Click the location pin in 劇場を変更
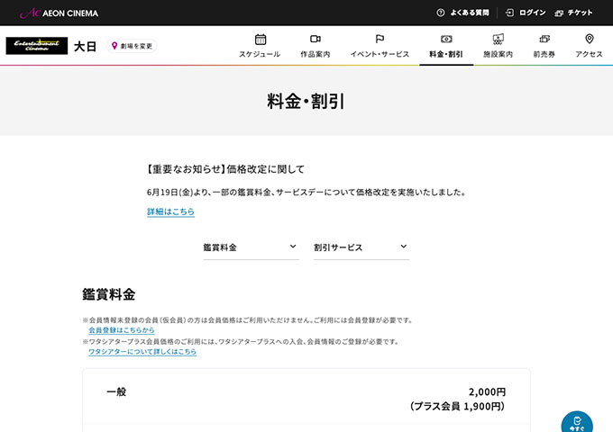 (114, 46)
